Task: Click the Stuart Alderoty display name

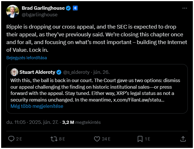Action: 37,72
